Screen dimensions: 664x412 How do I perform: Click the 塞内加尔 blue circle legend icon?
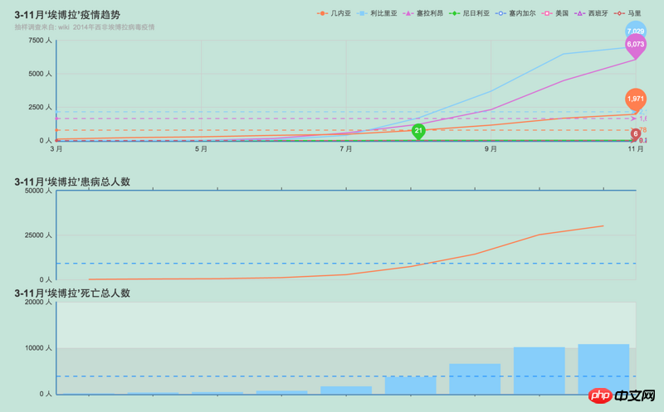(501, 14)
